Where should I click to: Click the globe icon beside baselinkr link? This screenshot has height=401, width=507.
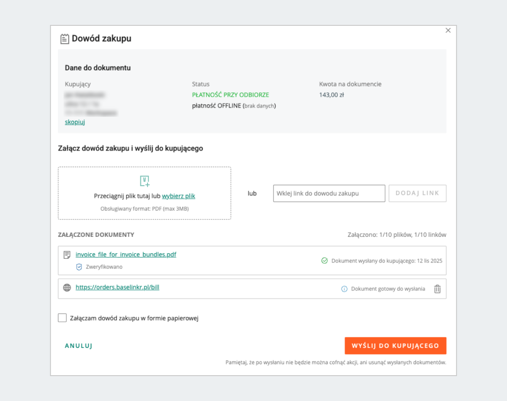point(67,288)
